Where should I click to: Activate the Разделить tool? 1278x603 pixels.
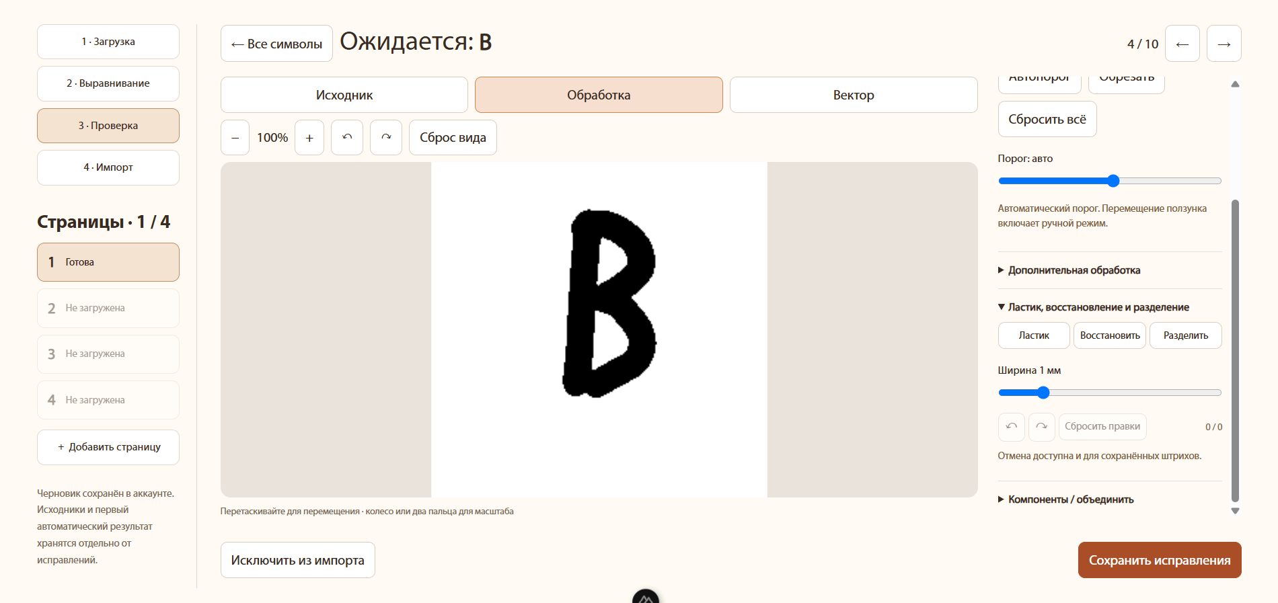pos(1186,335)
